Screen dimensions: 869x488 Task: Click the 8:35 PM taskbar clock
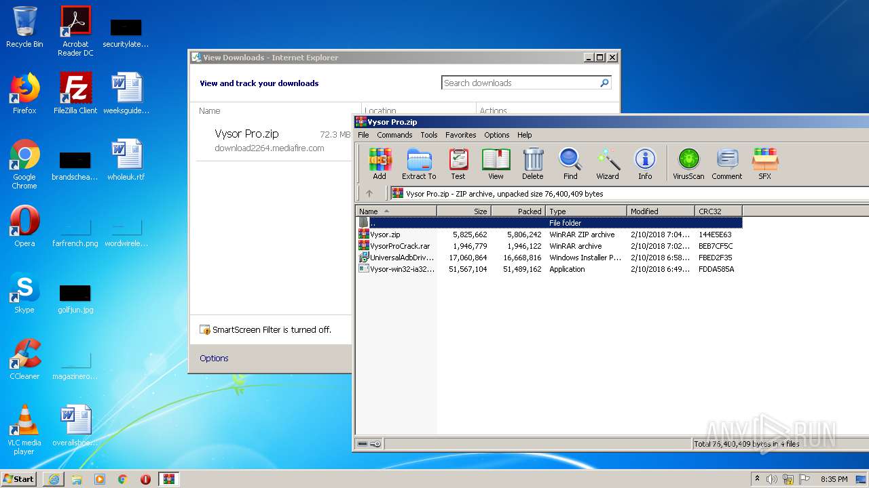(x=834, y=479)
